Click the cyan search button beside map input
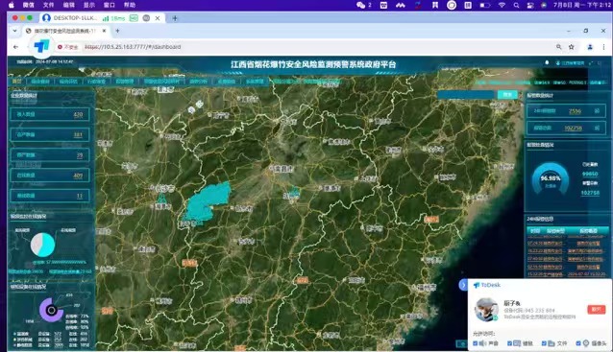 (507, 95)
